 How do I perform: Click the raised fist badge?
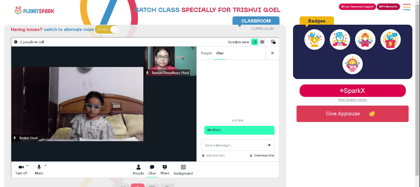tap(340, 39)
